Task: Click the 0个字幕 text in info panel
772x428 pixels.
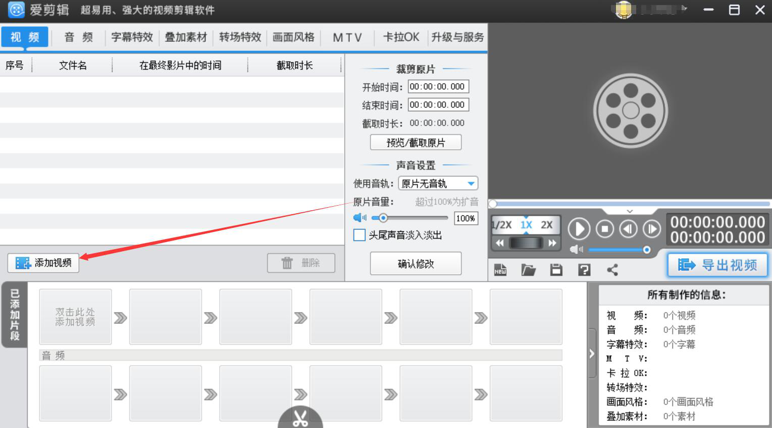Action: coord(679,344)
